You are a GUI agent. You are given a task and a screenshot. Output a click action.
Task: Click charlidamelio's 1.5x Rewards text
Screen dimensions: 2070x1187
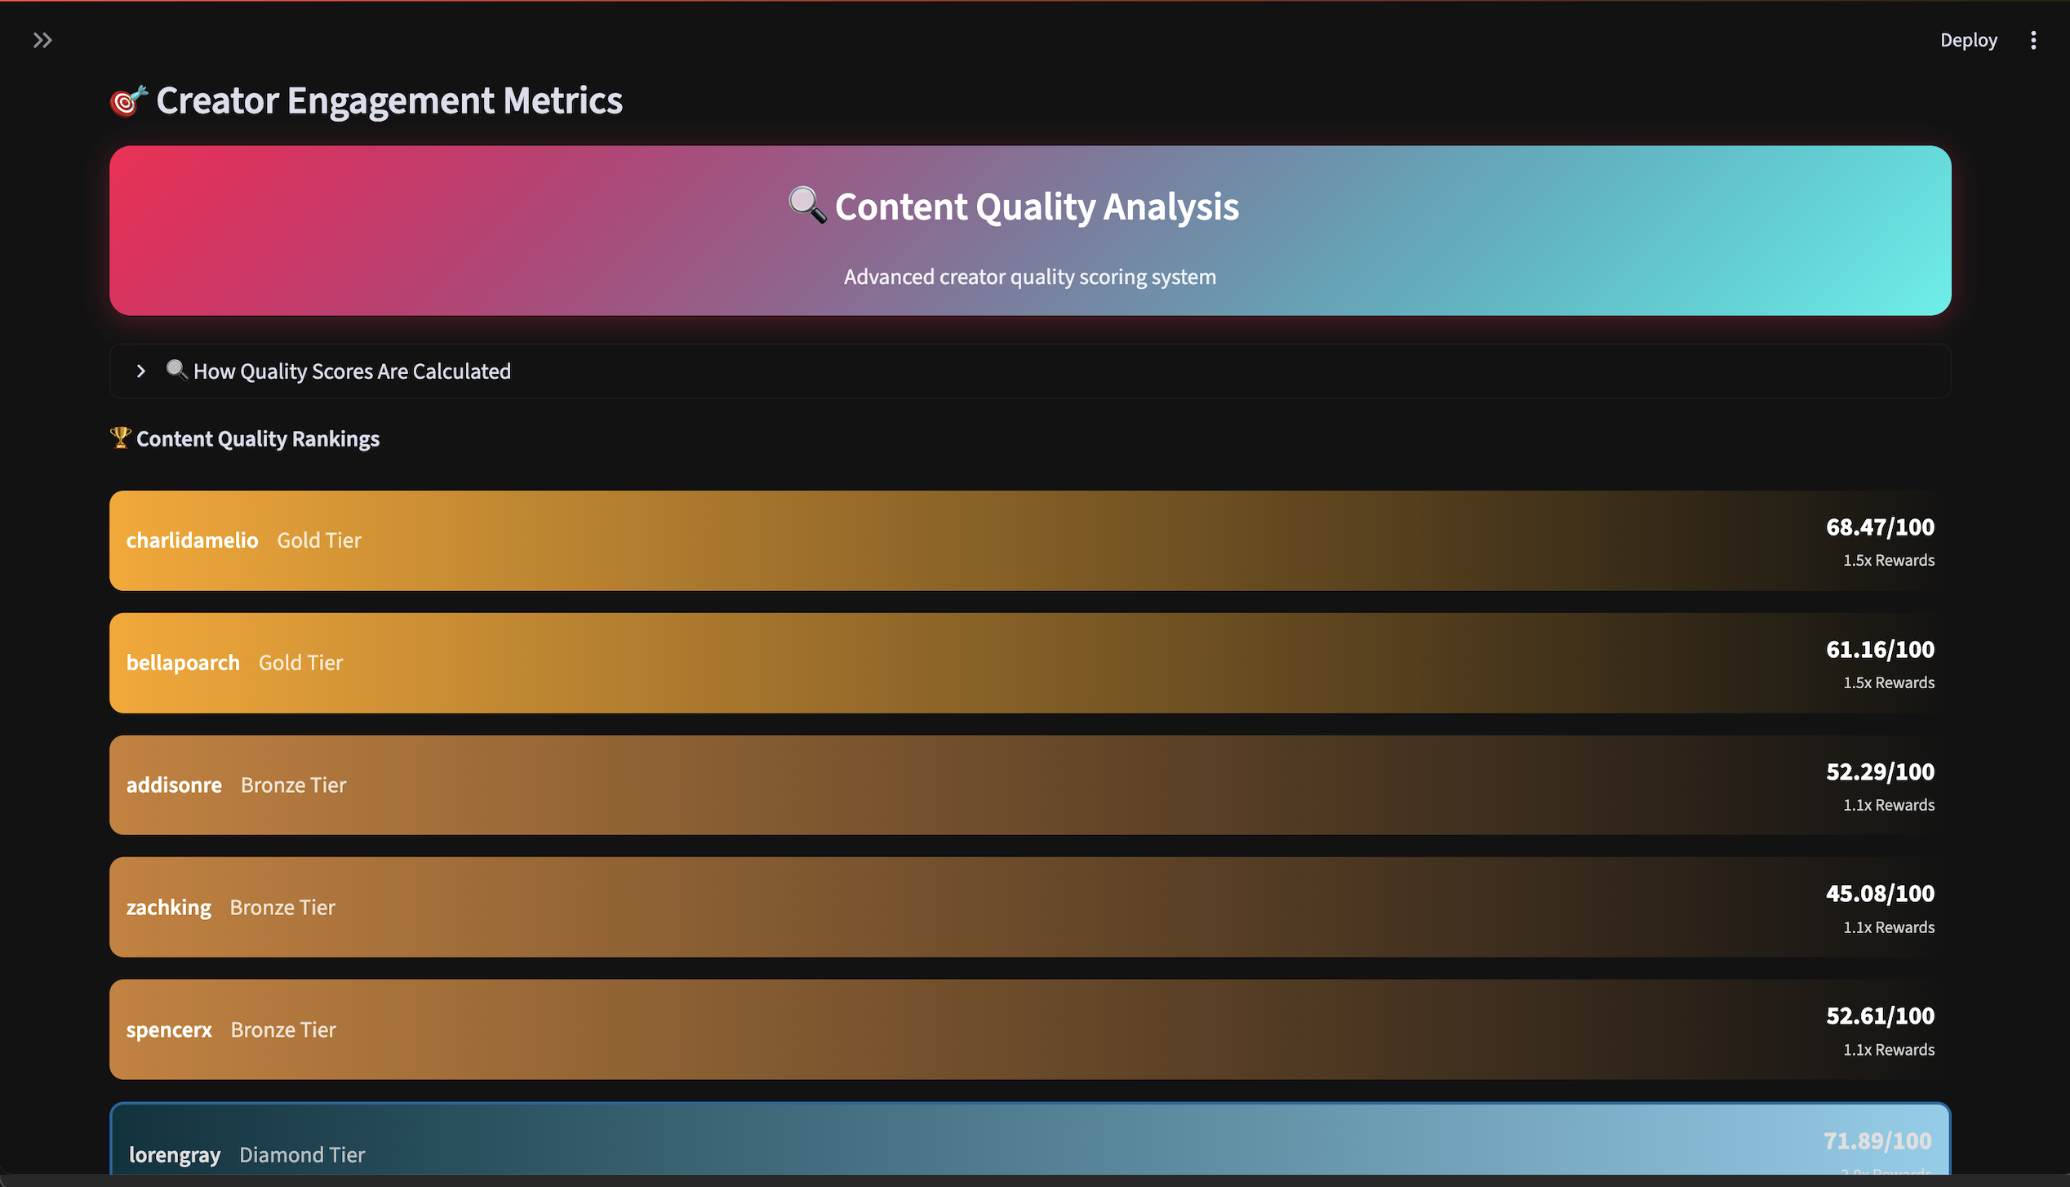(x=1888, y=561)
